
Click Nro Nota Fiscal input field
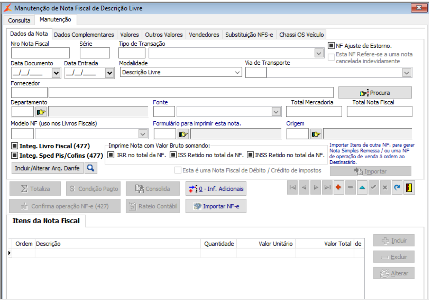41,53
